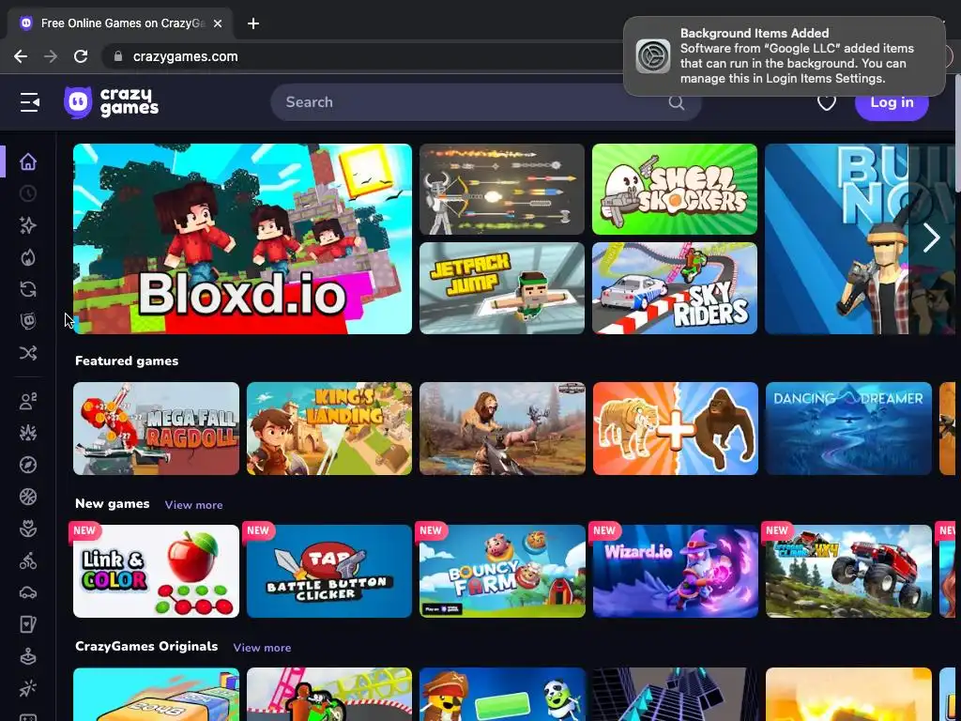Click the Featured games heading

coord(127,361)
